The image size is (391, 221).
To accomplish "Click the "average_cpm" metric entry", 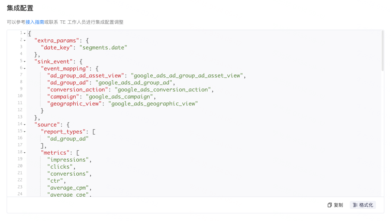I will pyautogui.click(x=68, y=188).
